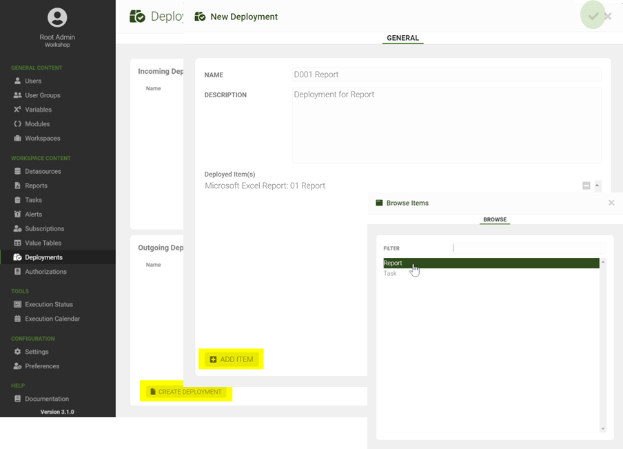The height and width of the screenshot is (449, 623).
Task: Click the Variables icon in sidebar
Action: (18, 110)
